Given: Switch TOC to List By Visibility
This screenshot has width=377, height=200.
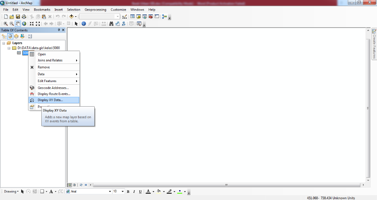Looking at the screenshot, I should tap(16, 36).
